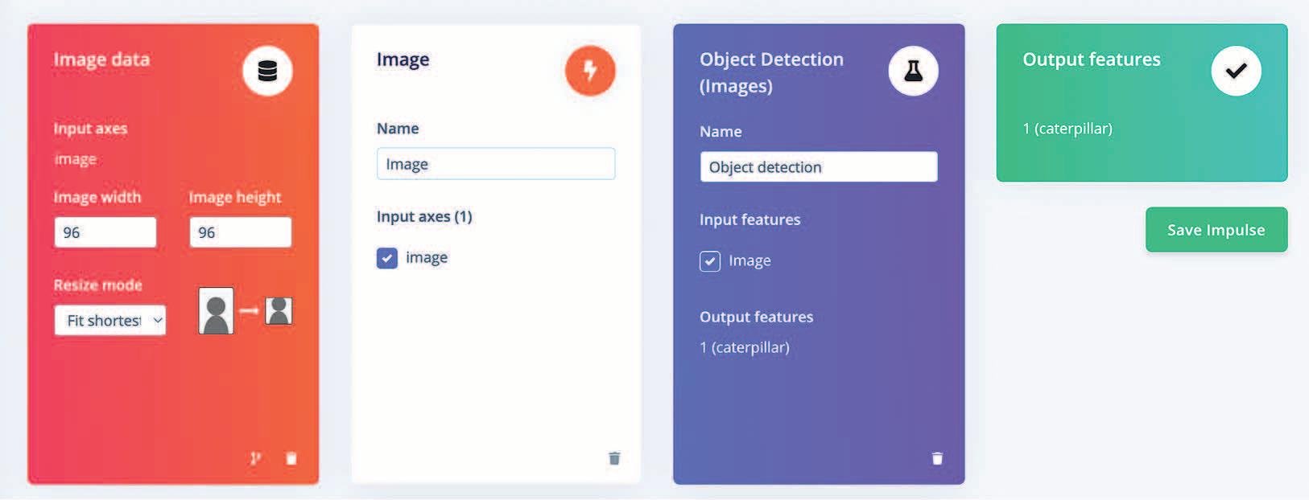1309x500 pixels.
Task: Click the Image width input field
Action: coord(105,232)
